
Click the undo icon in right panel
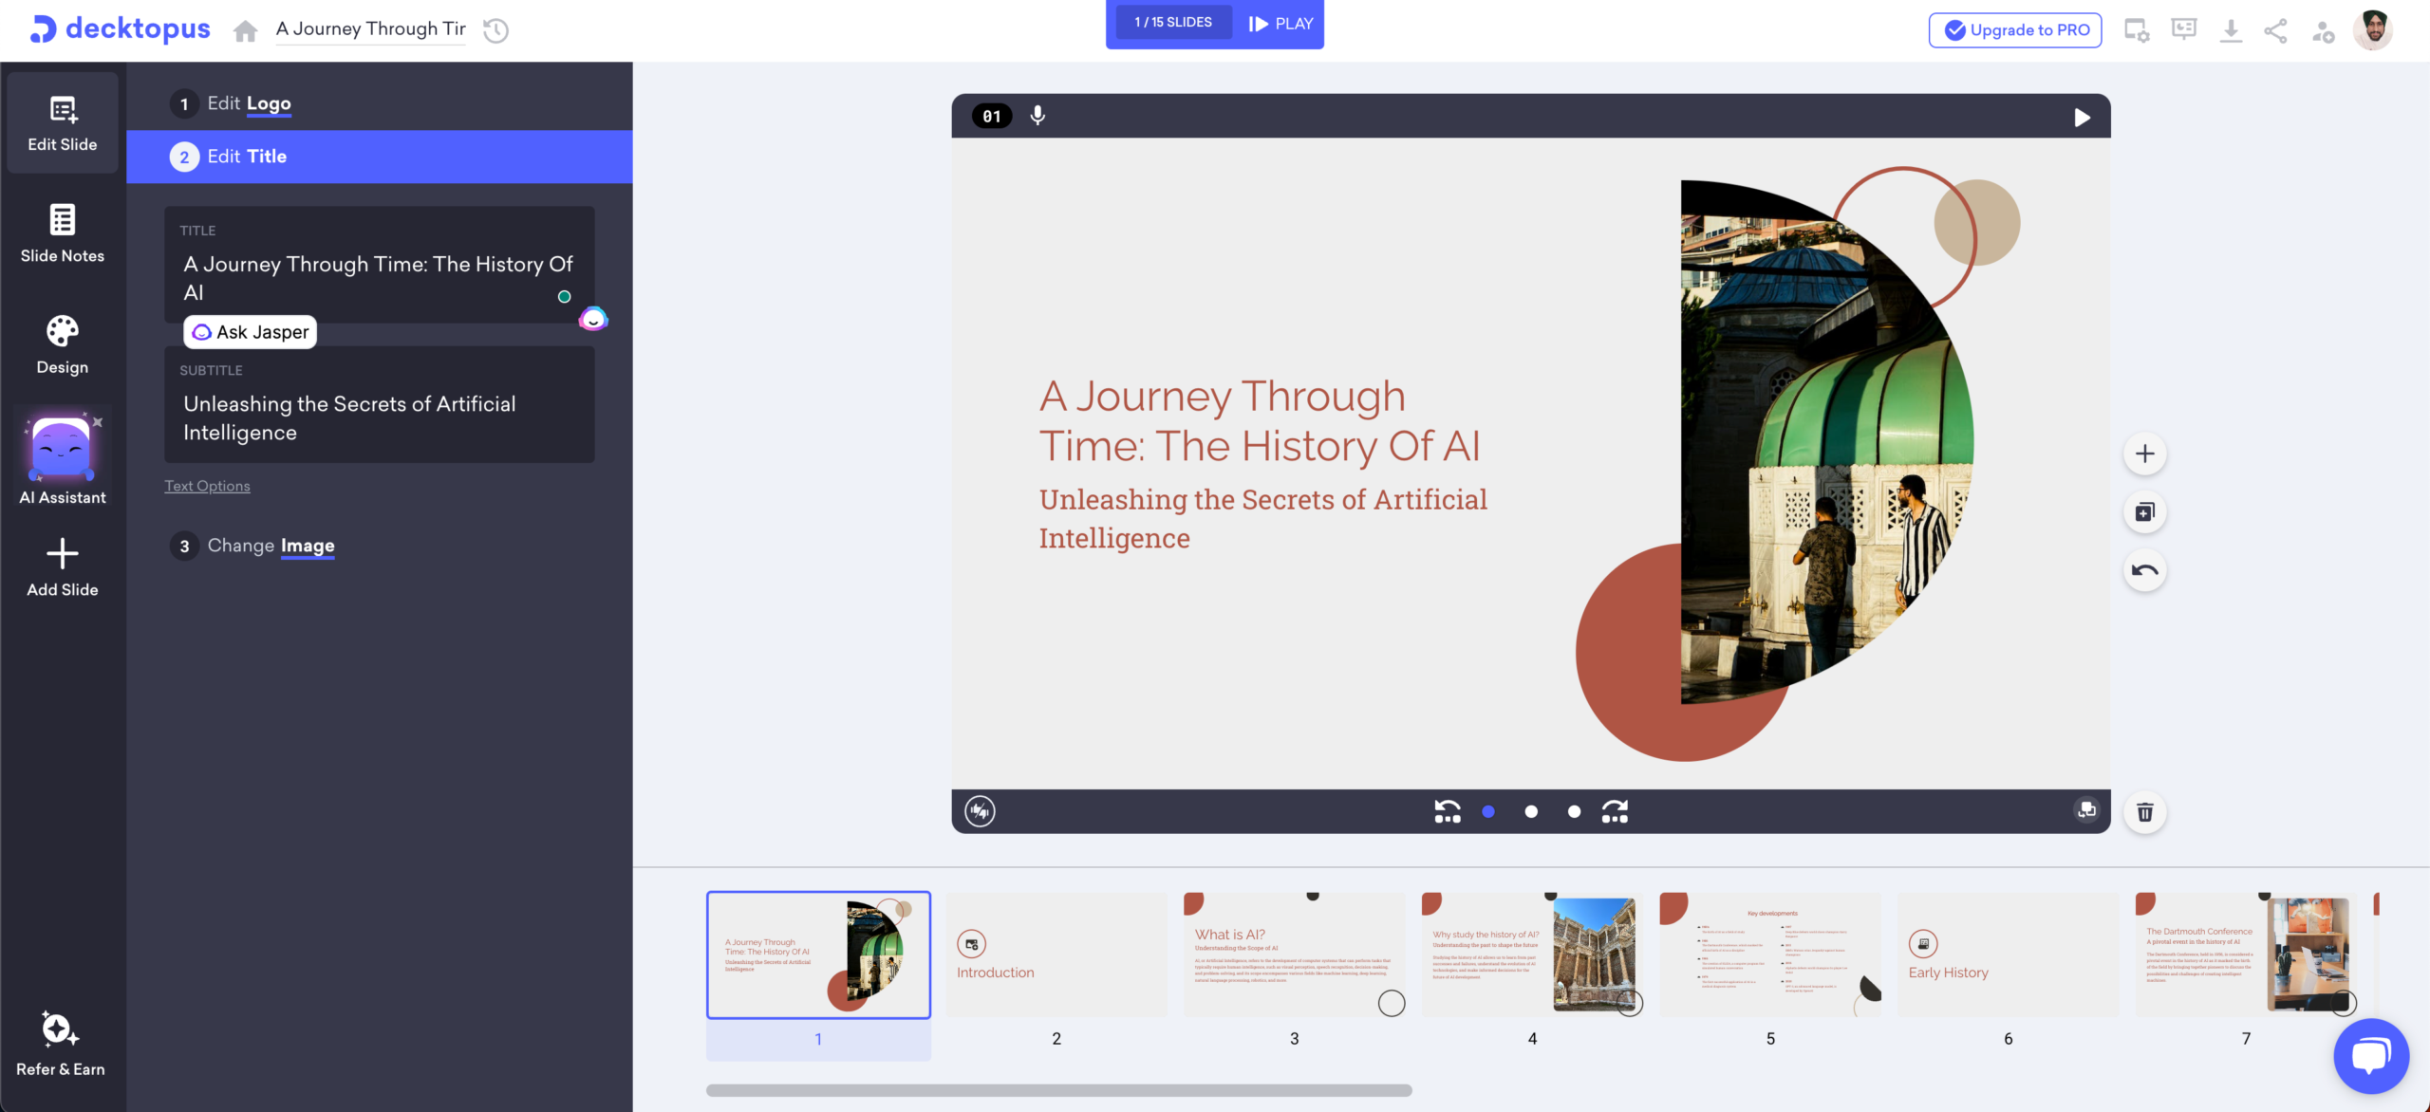pos(2145,570)
